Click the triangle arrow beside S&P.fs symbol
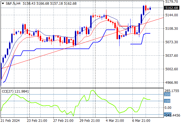The image size is (181, 124). pyautogui.click(x=3, y=3)
